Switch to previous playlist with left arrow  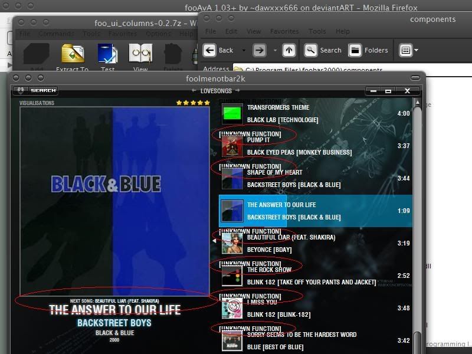pyautogui.click(x=194, y=91)
